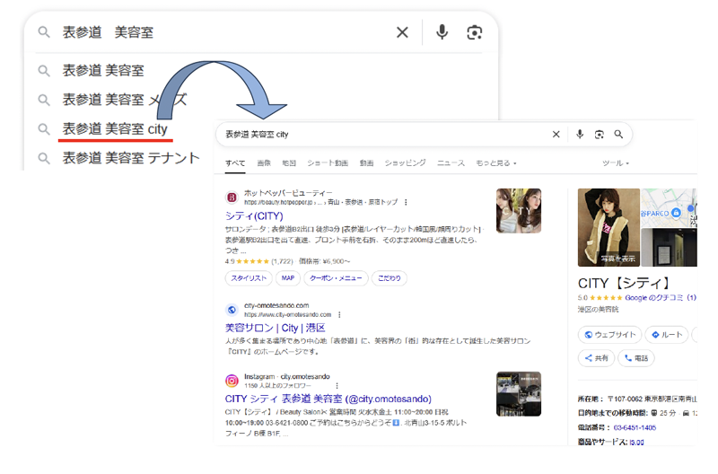Screen dimensions: 718x474
Task: Open the シティ(CITY) result link
Action: pos(254,215)
